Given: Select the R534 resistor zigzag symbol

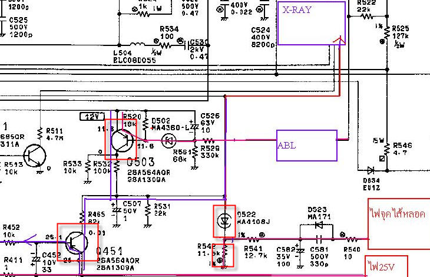Looking at the screenshot, I should tap(166, 45).
